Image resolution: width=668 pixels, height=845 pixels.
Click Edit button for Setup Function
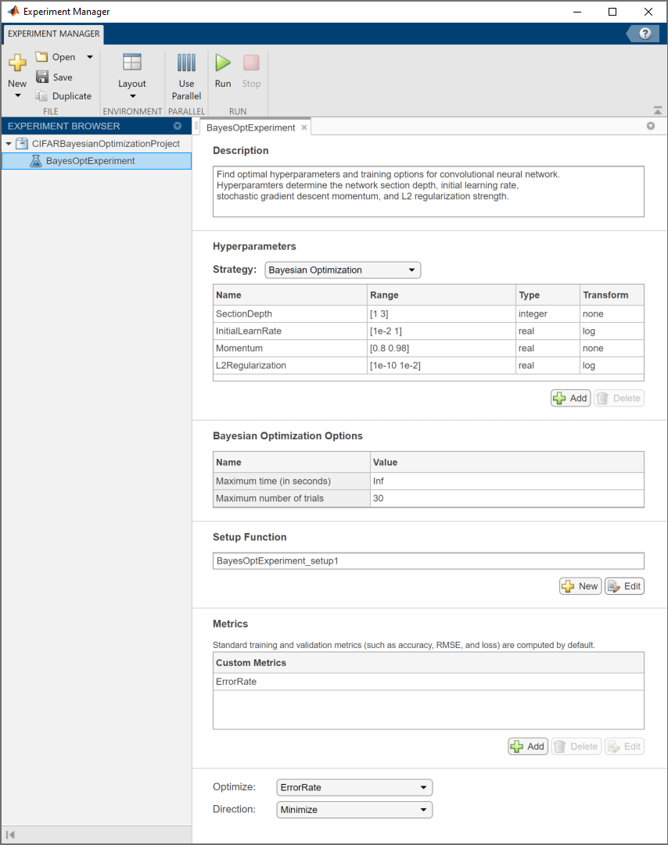point(624,585)
